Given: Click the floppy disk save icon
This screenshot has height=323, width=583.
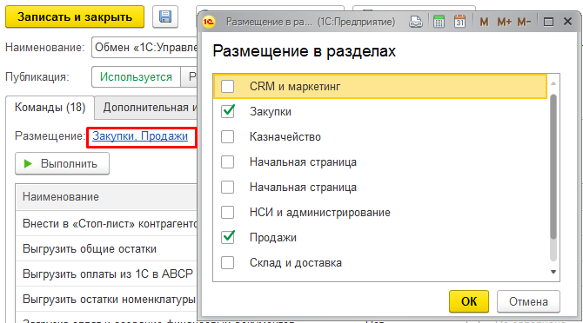Looking at the screenshot, I should [165, 16].
